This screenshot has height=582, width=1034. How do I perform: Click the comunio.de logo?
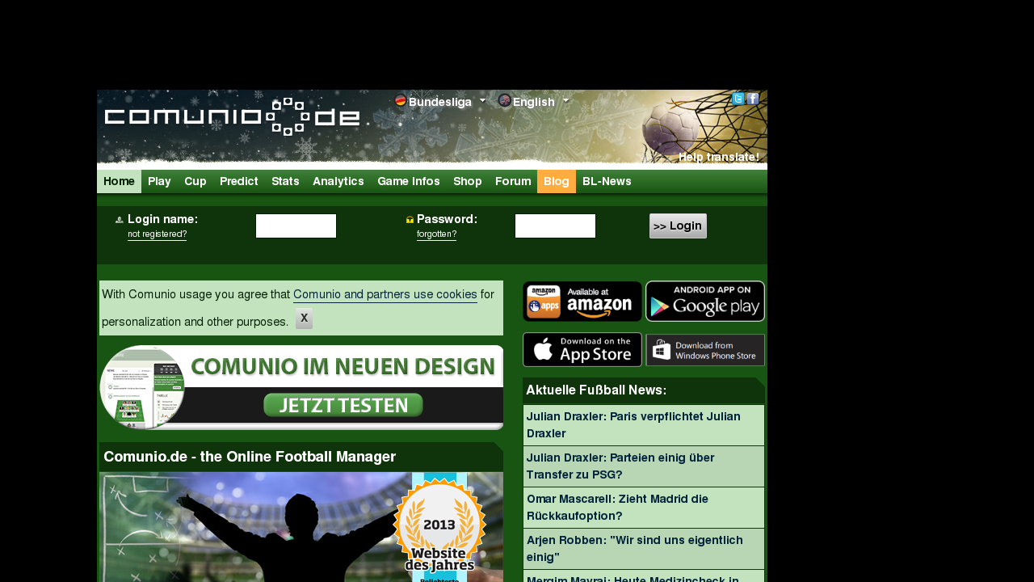(x=233, y=117)
